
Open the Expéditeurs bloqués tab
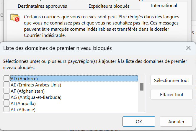[x=109, y=6]
